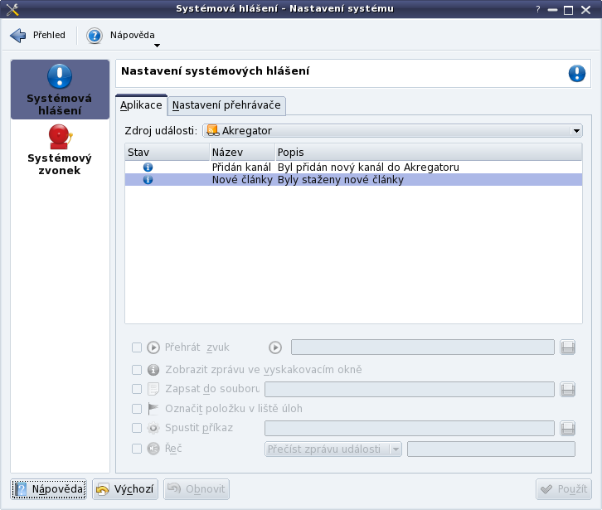This screenshot has width=602, height=510.
Task: Sort by the Popis column header
Action: tap(429, 152)
